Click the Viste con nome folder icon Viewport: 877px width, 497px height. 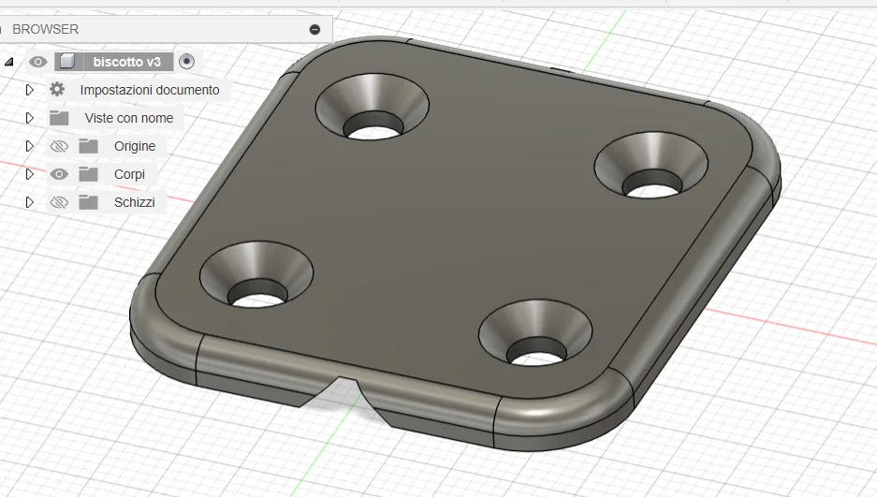click(59, 118)
